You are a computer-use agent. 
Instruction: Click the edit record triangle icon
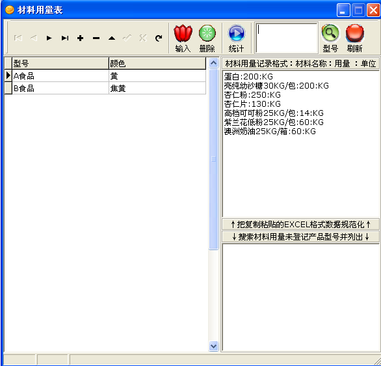112,38
